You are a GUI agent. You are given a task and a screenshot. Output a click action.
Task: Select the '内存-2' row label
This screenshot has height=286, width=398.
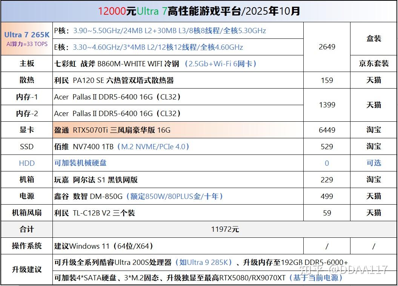click(27, 113)
